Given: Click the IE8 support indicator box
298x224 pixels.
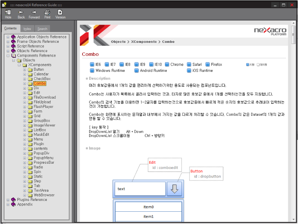Looking at the screenshot, I should (x=122, y=64).
